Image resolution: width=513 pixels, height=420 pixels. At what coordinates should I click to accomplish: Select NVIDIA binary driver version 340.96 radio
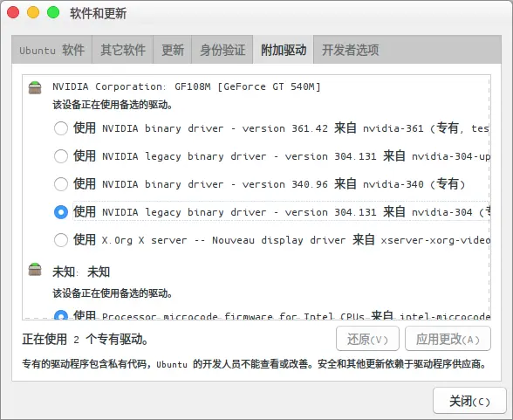61,184
